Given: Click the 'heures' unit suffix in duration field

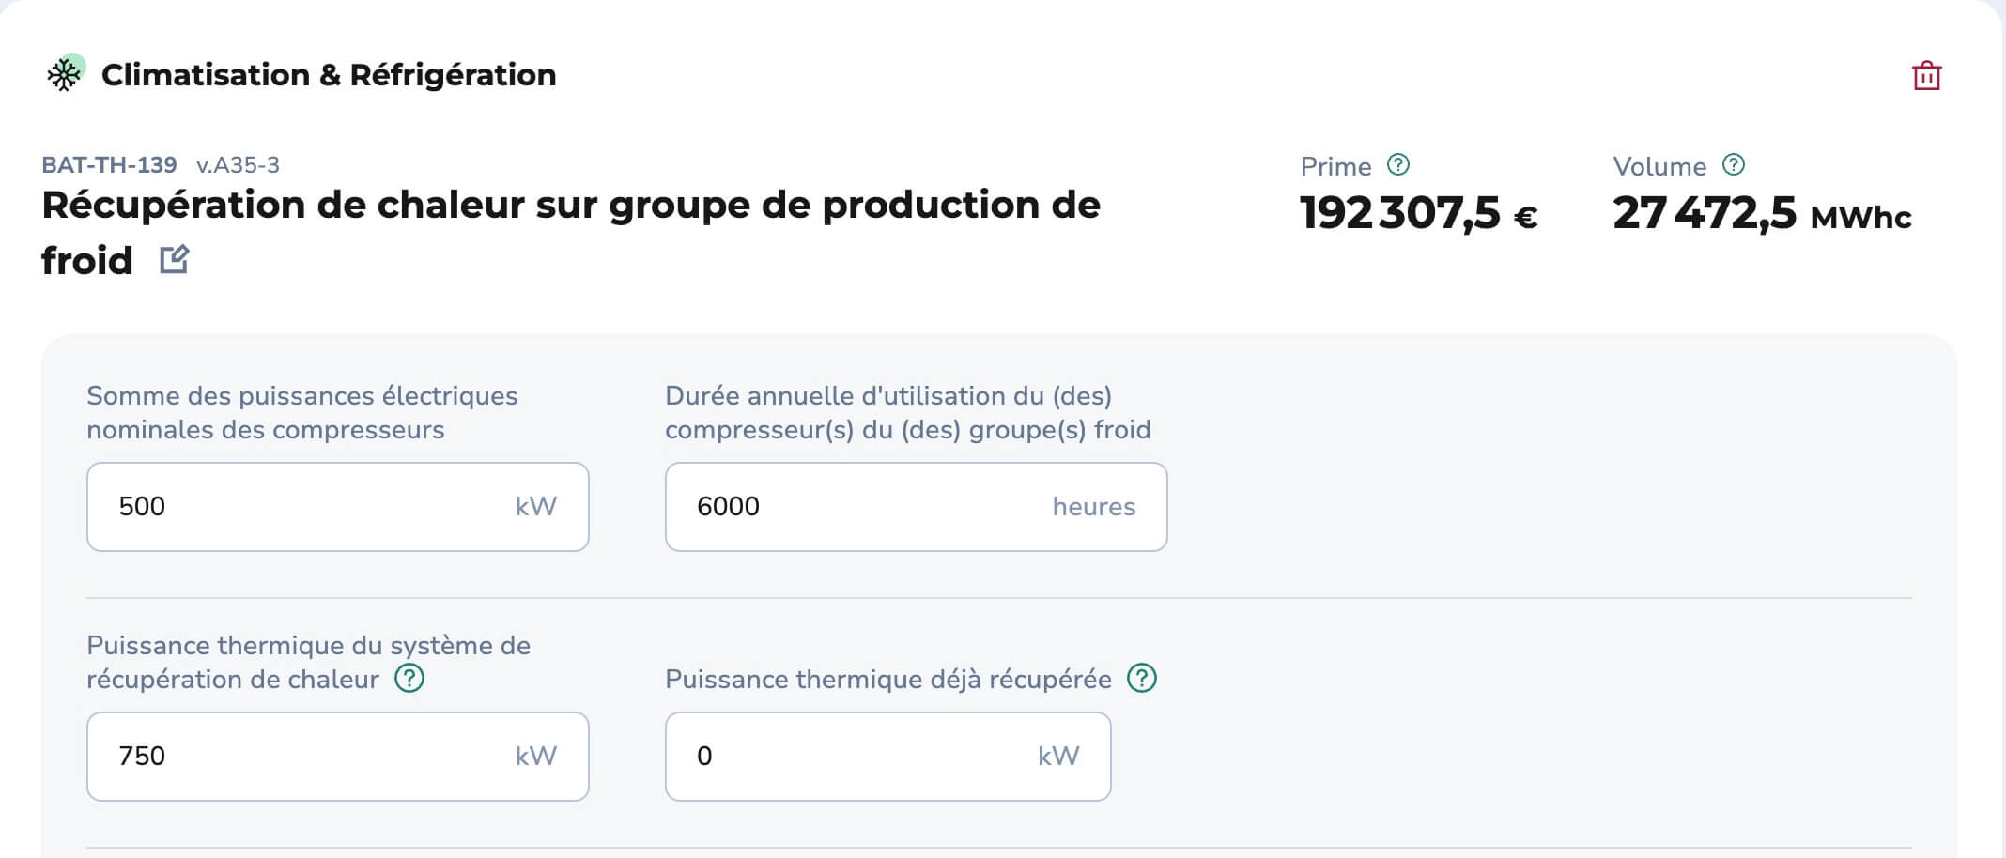Looking at the screenshot, I should (x=1093, y=507).
